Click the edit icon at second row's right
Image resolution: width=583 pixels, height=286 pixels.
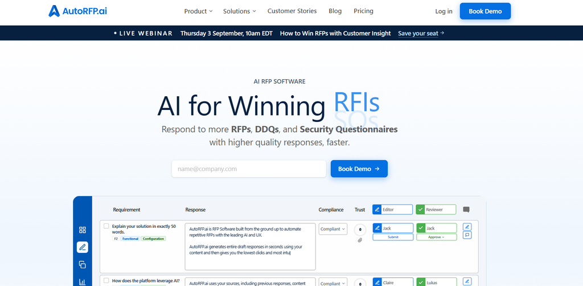click(467, 281)
